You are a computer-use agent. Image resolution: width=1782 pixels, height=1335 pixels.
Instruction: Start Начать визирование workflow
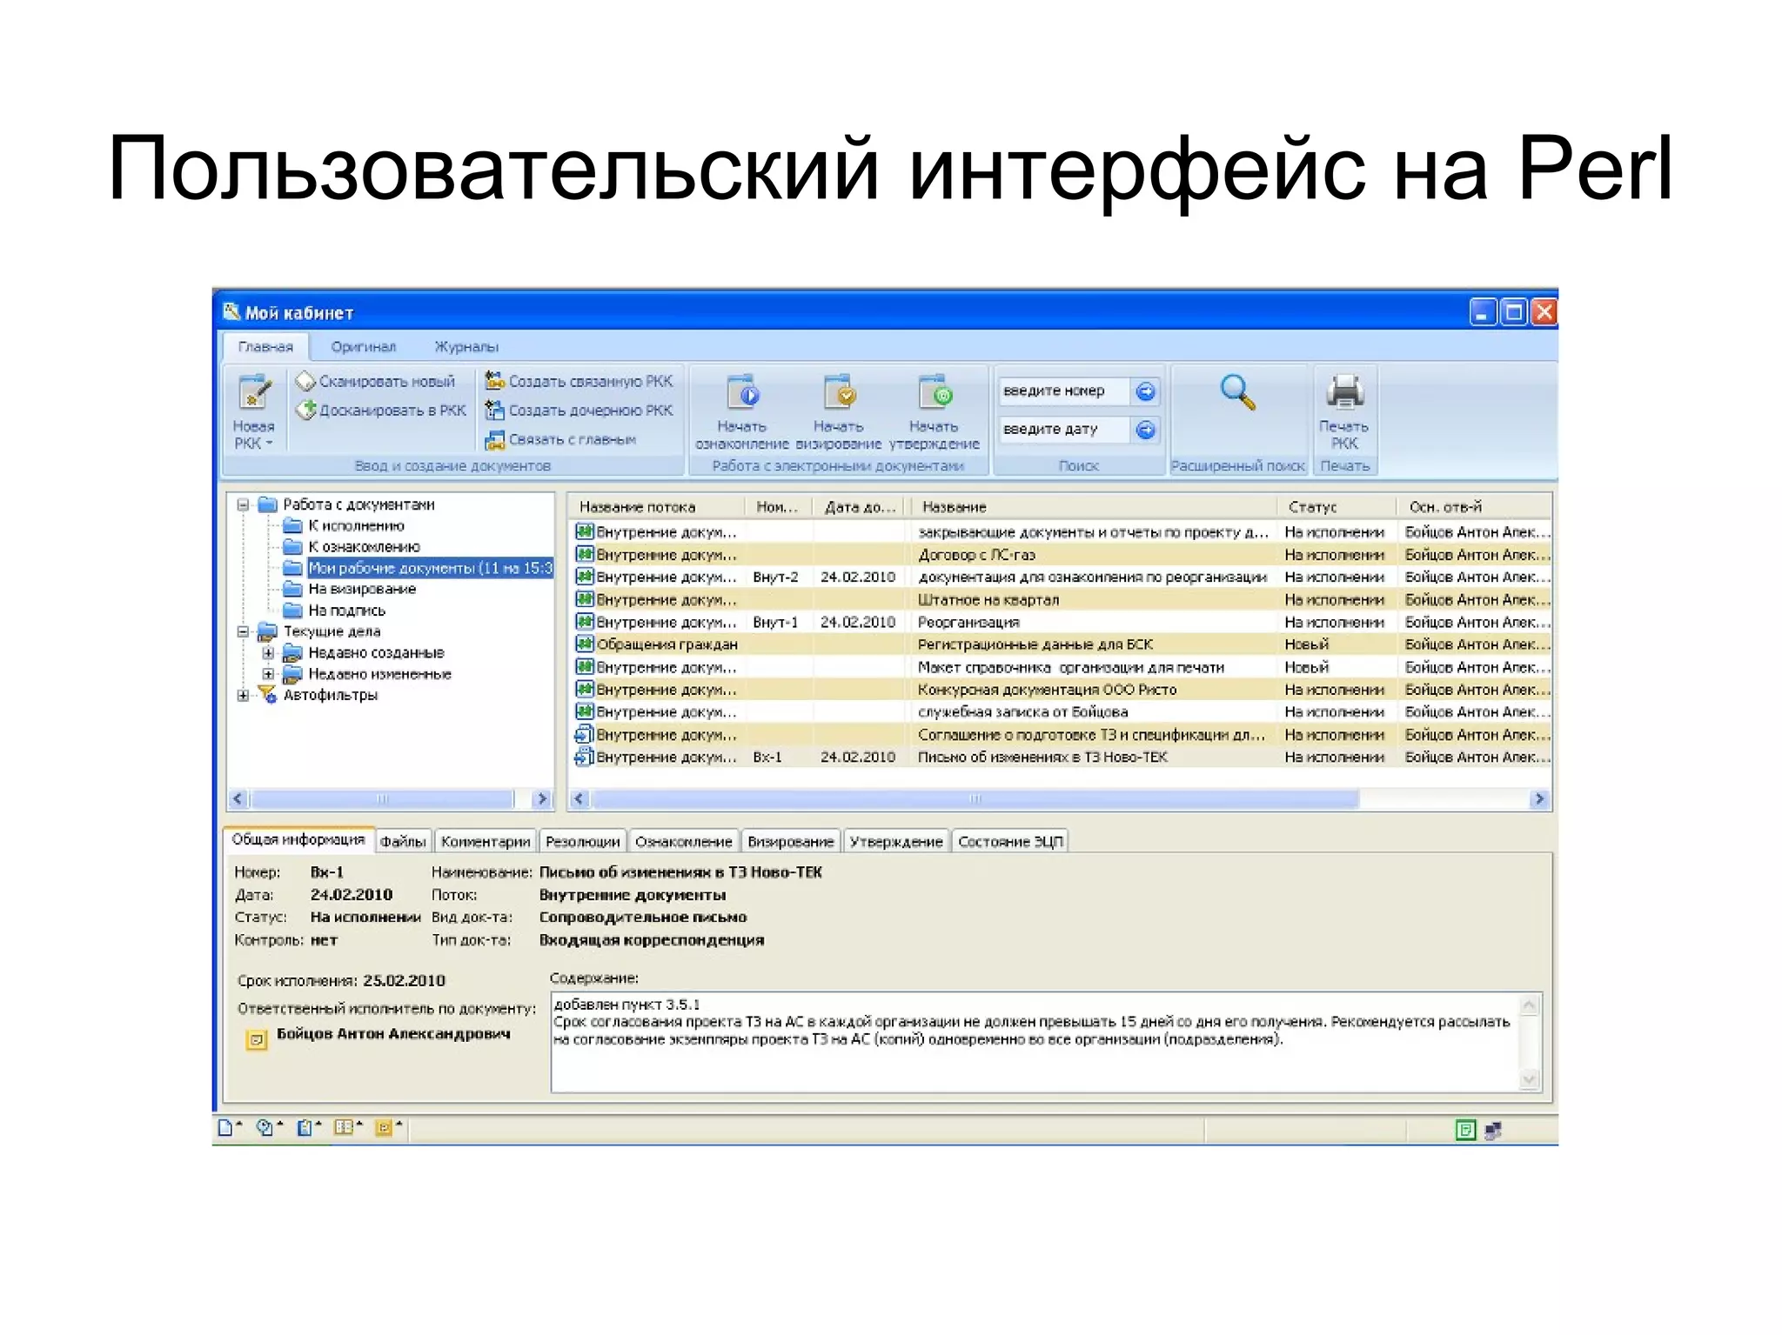pyautogui.click(x=839, y=394)
